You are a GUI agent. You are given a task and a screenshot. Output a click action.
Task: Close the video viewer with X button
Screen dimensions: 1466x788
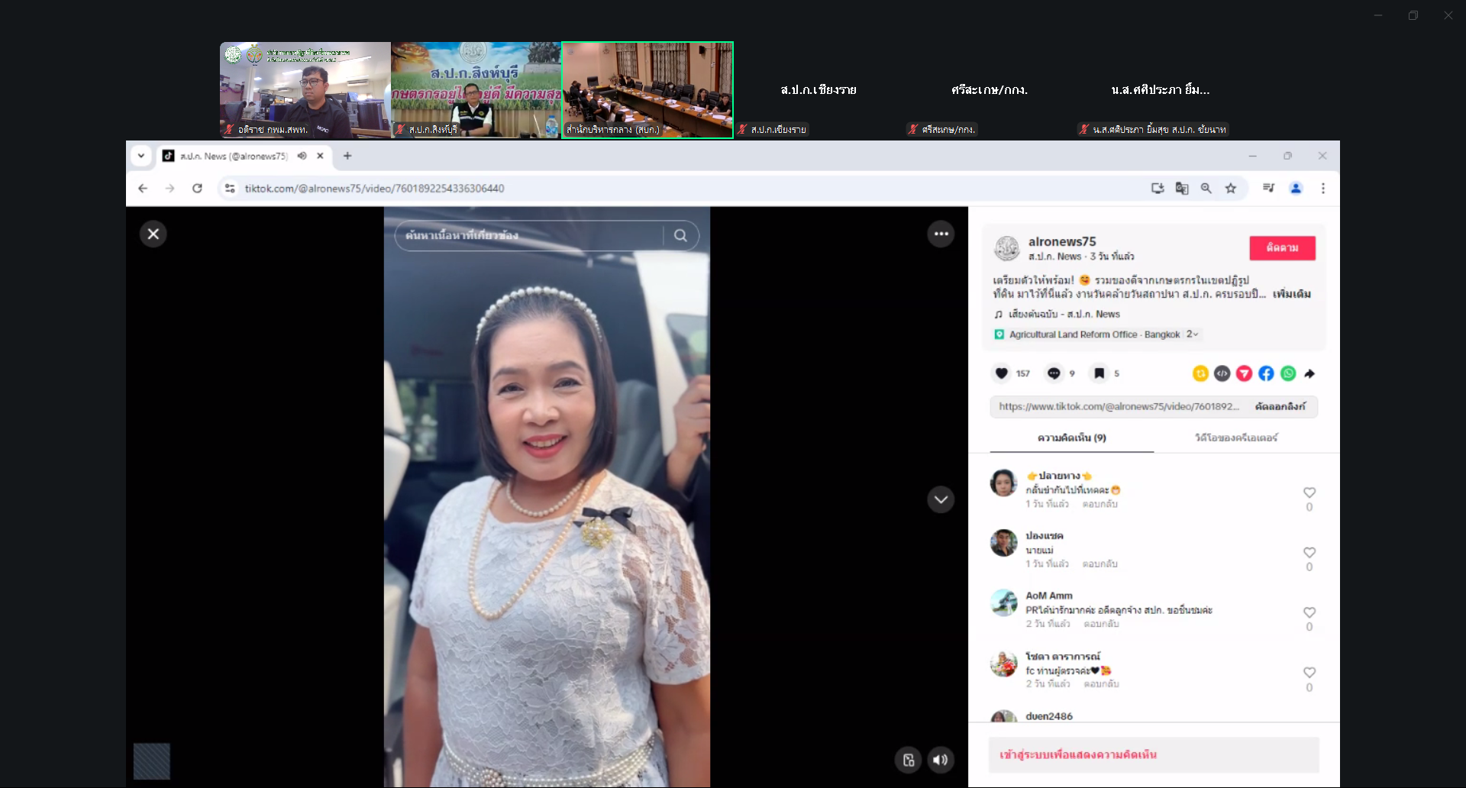click(x=153, y=234)
